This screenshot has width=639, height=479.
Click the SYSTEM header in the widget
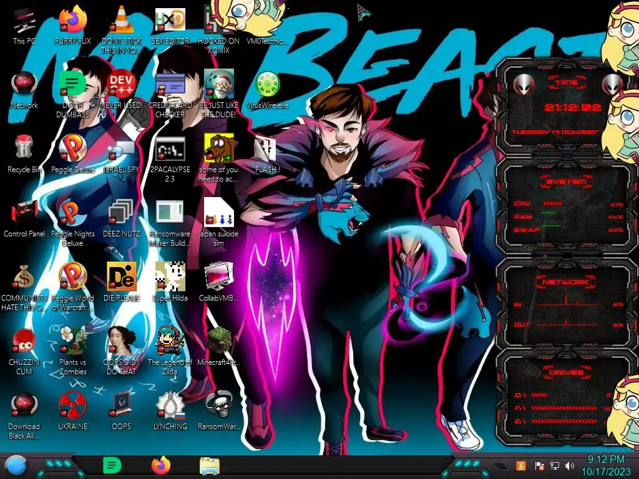pyautogui.click(x=567, y=181)
